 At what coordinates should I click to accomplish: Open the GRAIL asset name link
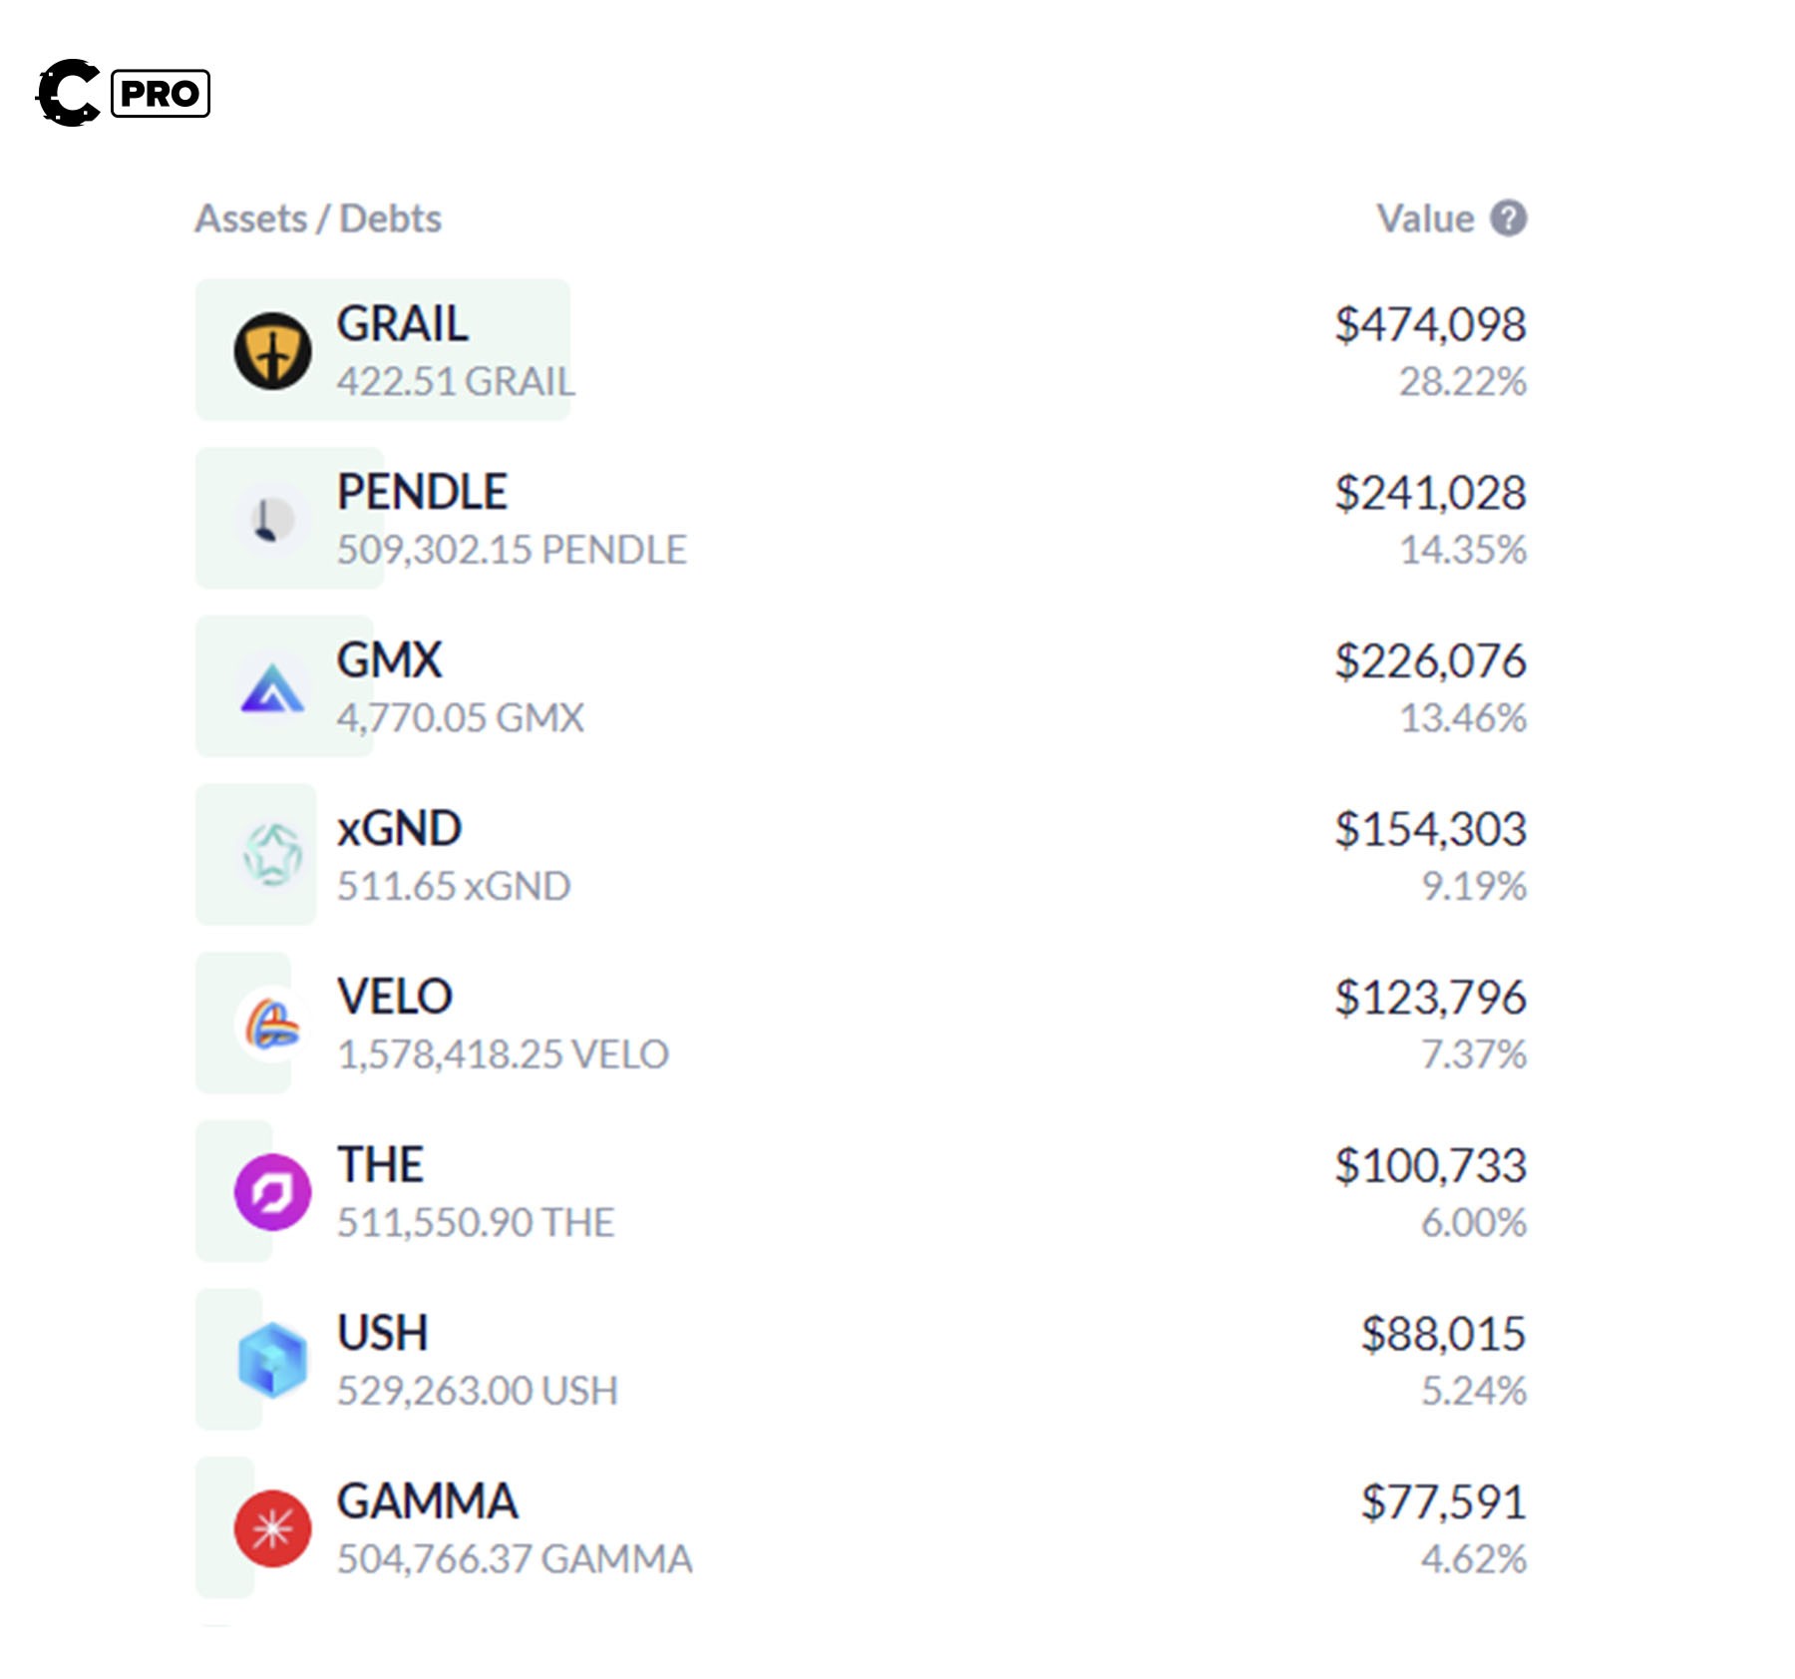click(402, 324)
